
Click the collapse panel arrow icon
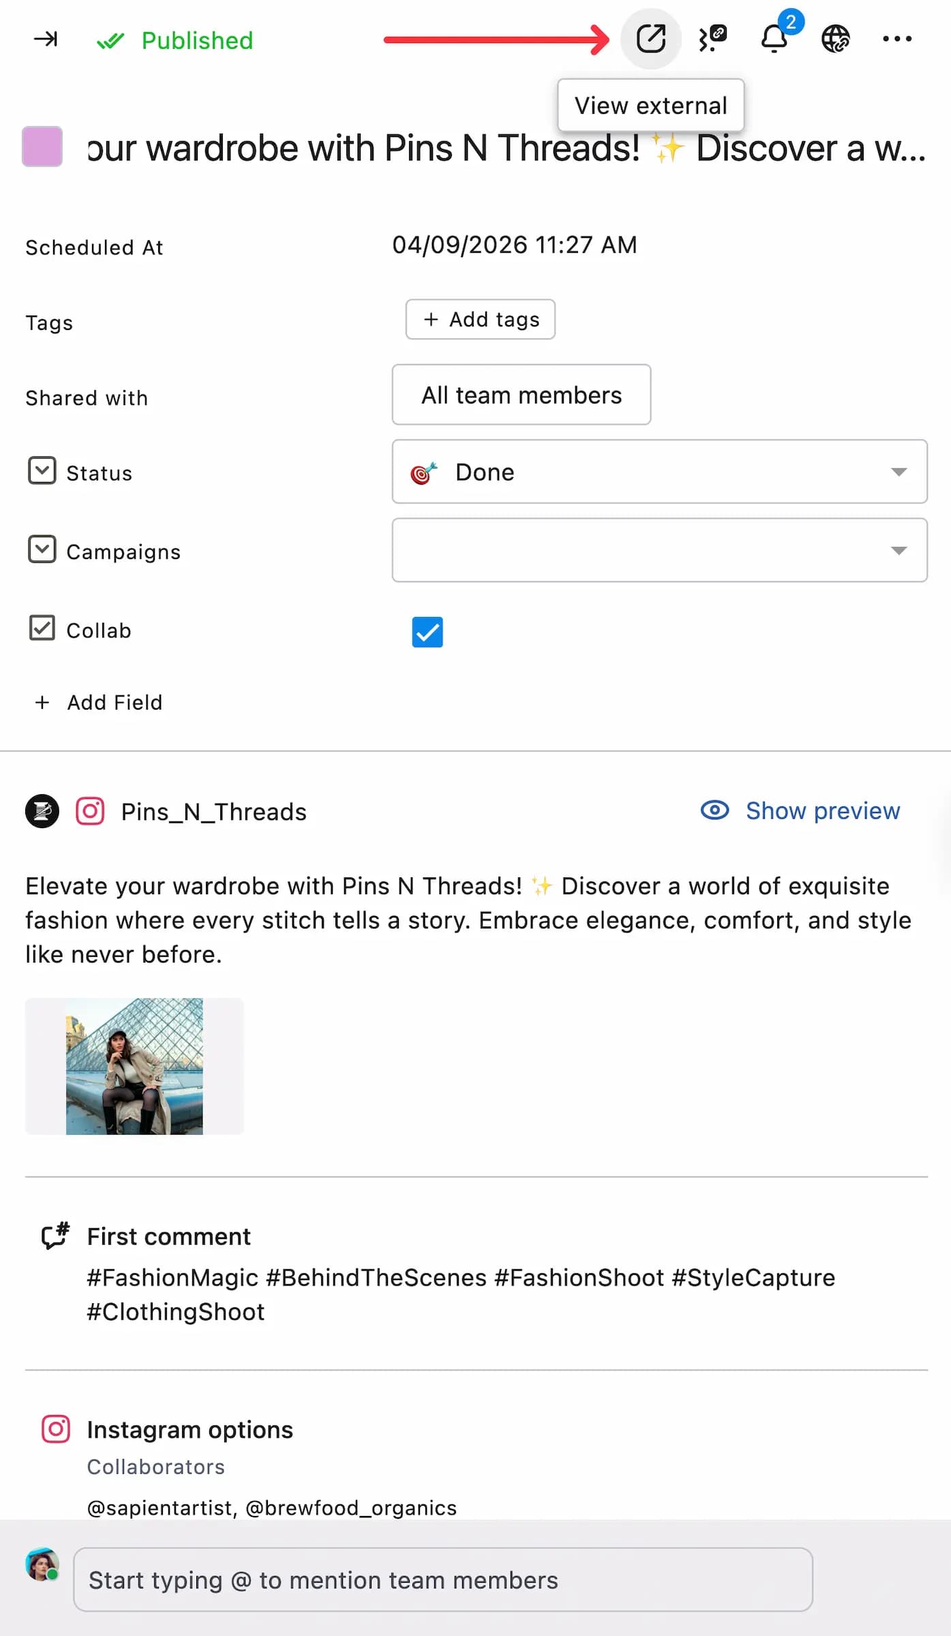pos(46,39)
